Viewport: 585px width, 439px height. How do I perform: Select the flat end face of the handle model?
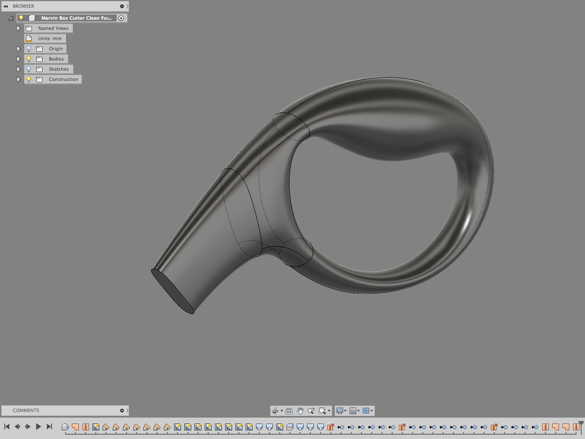172,291
